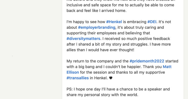Click 'after I shared a bit' line
188x99 pixels.
119,44
